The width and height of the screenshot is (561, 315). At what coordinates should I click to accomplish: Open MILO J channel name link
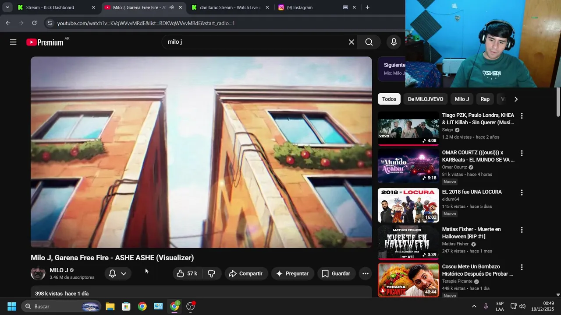point(59,270)
